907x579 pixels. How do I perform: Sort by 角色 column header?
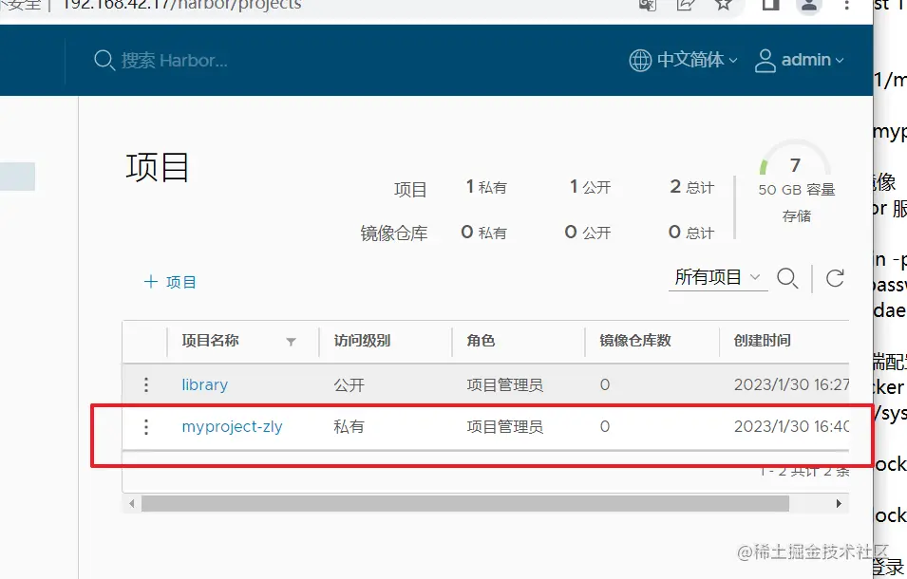coord(481,341)
